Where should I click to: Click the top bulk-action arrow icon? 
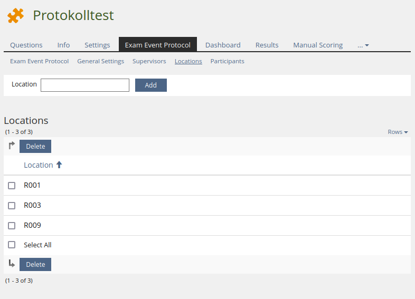tap(12, 146)
